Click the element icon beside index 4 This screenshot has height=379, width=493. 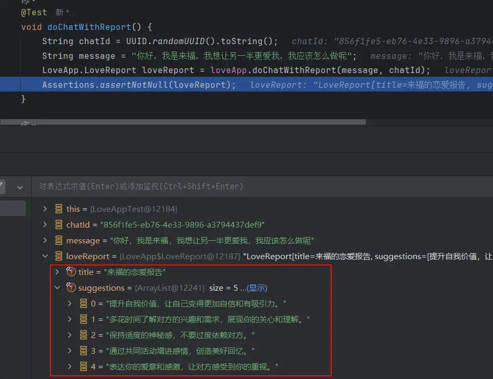coord(84,366)
